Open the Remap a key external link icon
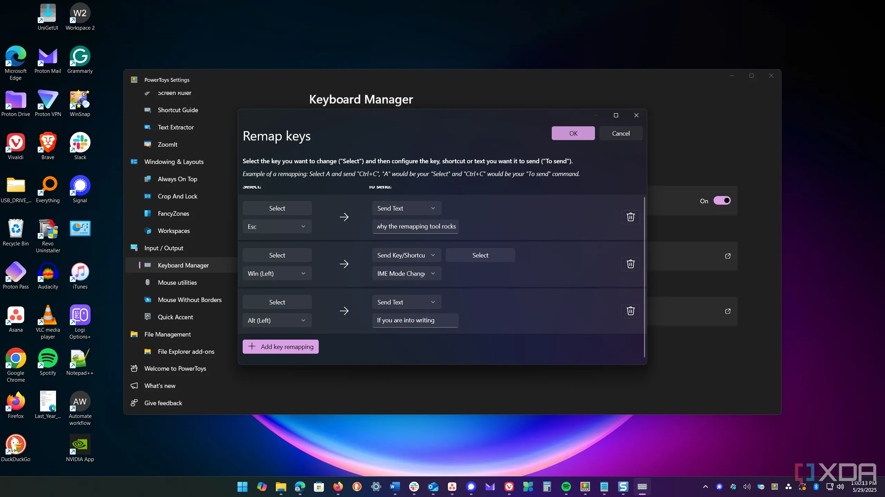Viewport: 885px width, 497px height. click(728, 256)
